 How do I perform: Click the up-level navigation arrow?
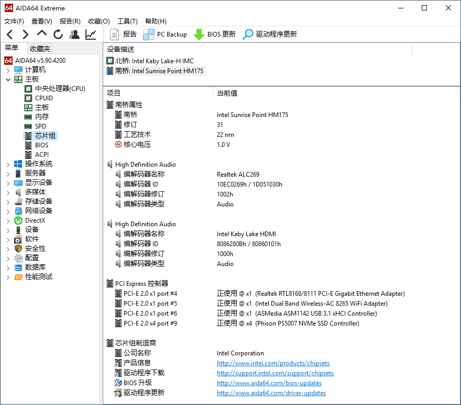(41, 34)
